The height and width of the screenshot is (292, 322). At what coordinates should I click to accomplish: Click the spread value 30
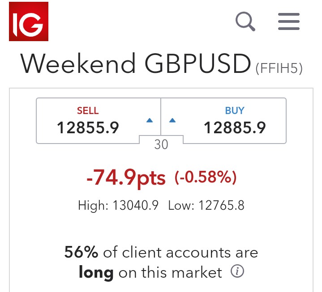[161, 144]
